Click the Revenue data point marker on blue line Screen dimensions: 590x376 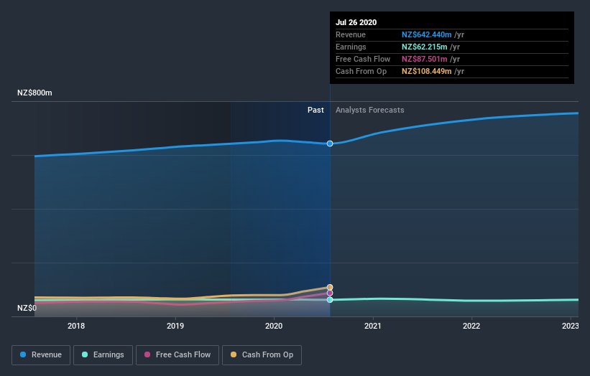pyautogui.click(x=330, y=144)
